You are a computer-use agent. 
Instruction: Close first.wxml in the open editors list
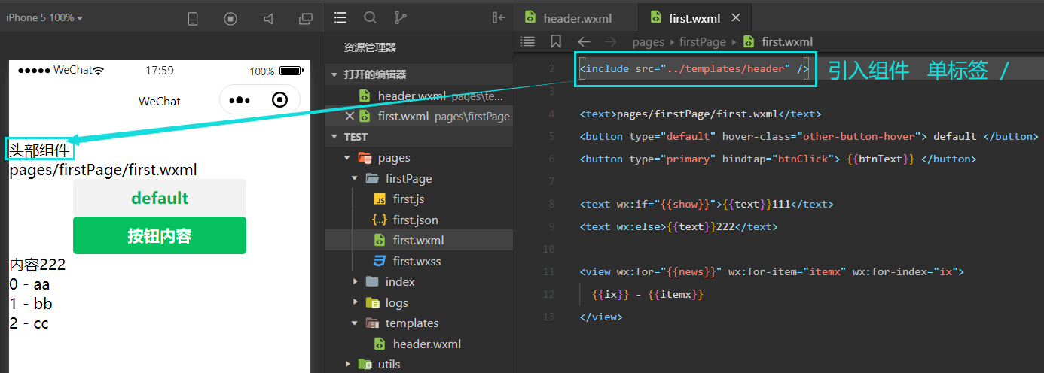(x=349, y=116)
